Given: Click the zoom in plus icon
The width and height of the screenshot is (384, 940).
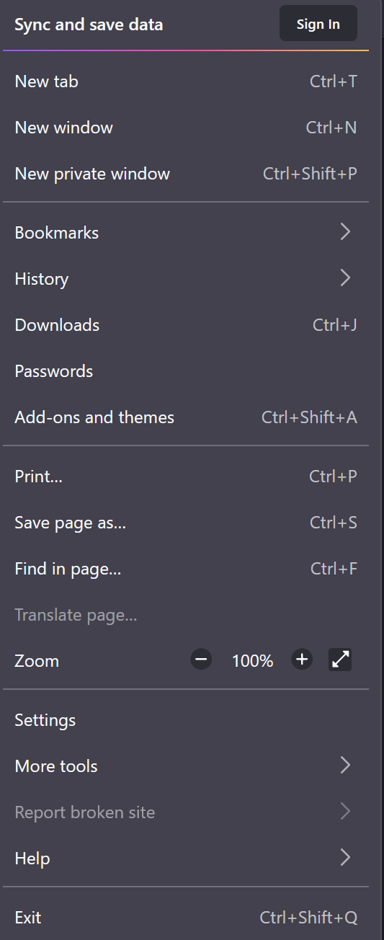Looking at the screenshot, I should [x=302, y=660].
